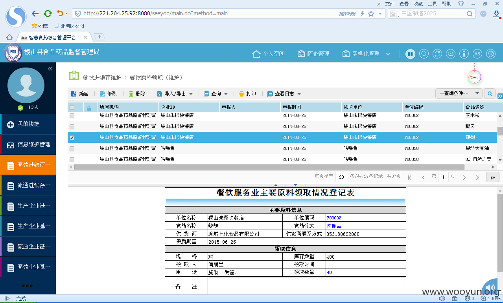Screen dimensions: 503x303
Task: Open the four-square apps grid icon
Action: (410, 54)
